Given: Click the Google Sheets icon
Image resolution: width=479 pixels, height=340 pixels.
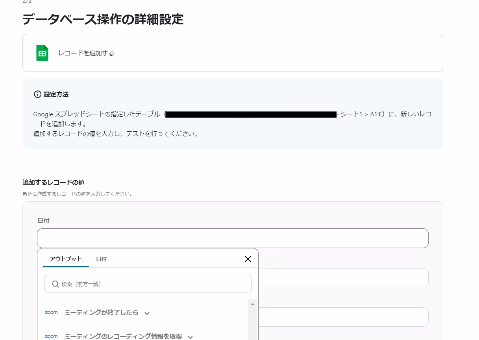Looking at the screenshot, I should 42,53.
